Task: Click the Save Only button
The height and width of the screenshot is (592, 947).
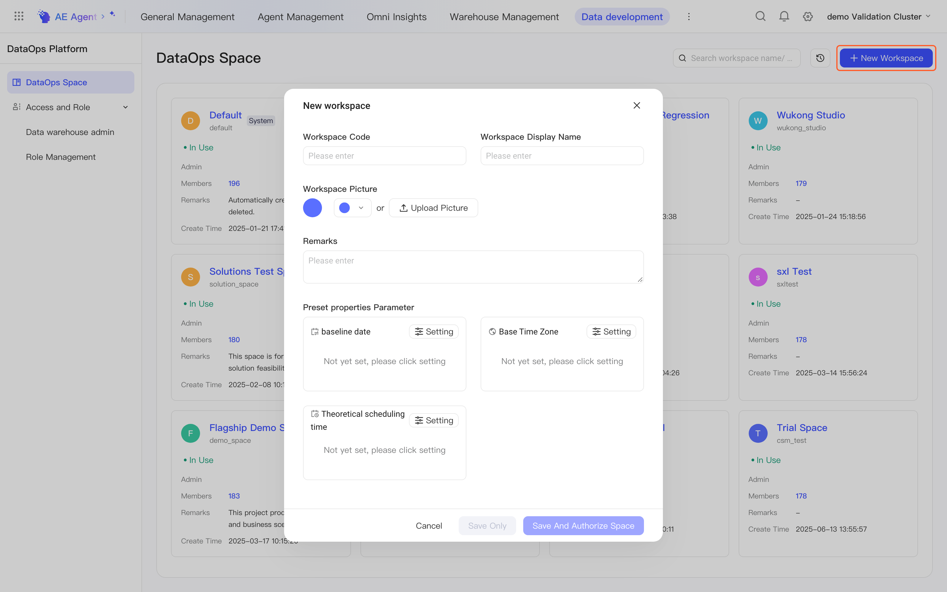Action: [x=487, y=526]
